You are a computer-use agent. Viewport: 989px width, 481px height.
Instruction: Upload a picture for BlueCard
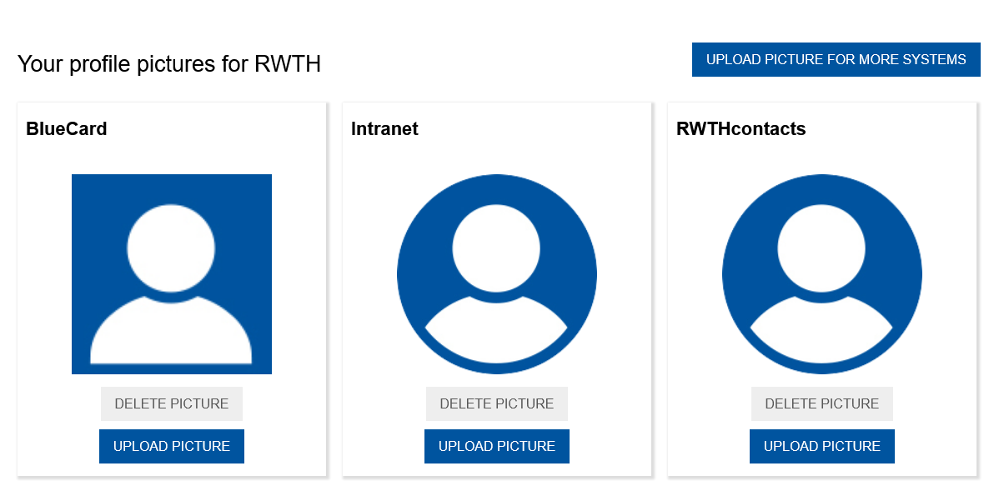coord(171,446)
